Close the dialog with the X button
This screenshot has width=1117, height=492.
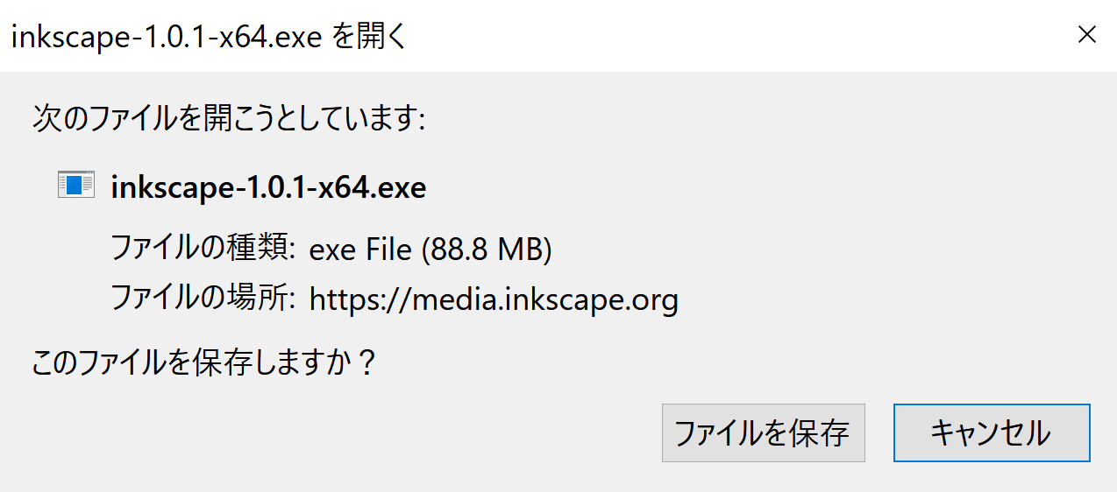click(x=1086, y=35)
